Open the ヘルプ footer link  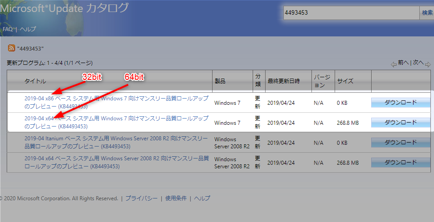[202, 198]
